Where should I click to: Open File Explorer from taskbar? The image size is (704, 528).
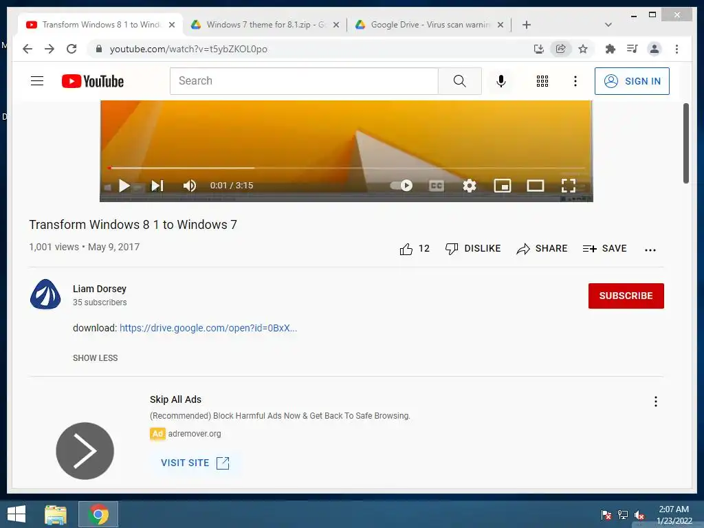[56, 514]
